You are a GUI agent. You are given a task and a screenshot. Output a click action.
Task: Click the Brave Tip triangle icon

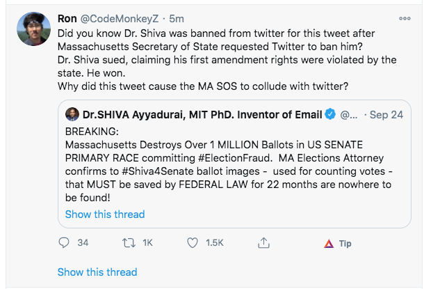click(x=329, y=244)
